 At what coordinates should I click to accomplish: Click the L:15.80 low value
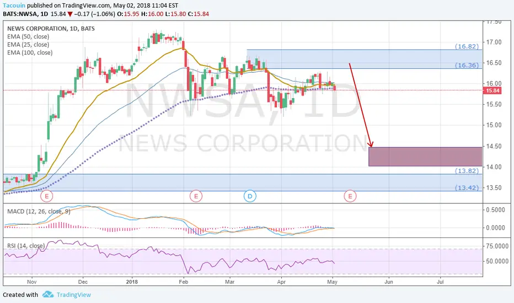175,14
